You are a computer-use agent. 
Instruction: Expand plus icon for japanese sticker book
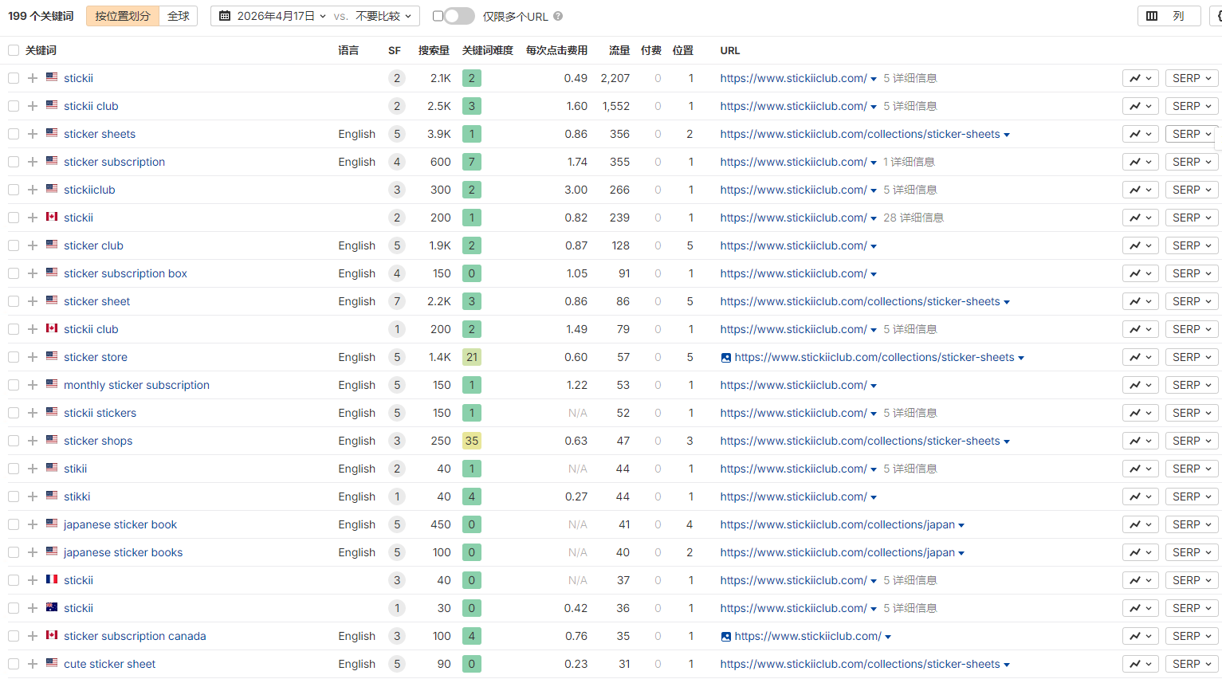pos(33,524)
